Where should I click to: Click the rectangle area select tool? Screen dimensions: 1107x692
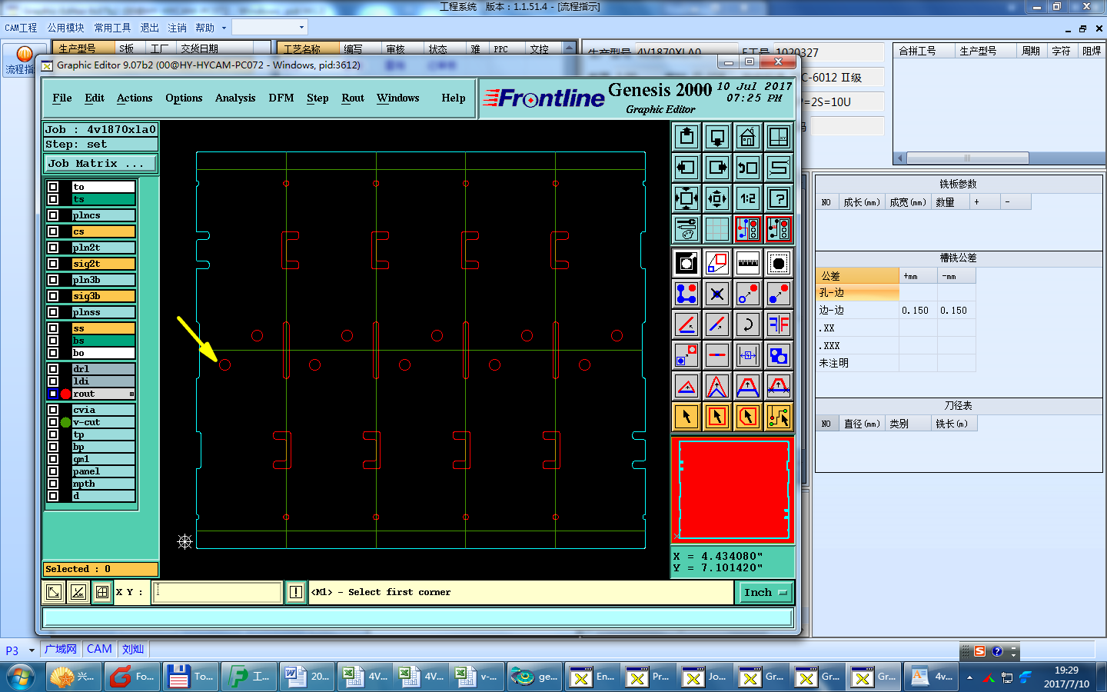(x=717, y=417)
